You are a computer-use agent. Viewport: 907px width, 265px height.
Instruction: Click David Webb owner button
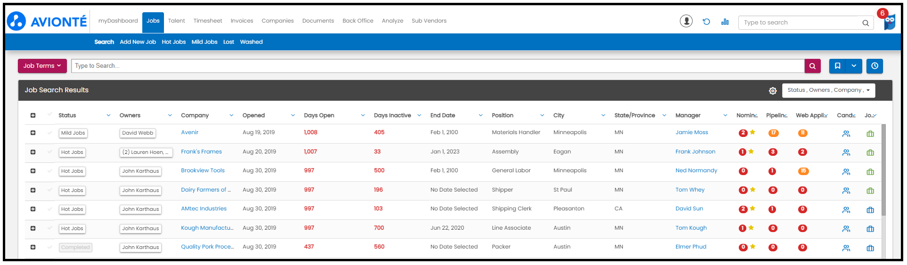coord(138,133)
